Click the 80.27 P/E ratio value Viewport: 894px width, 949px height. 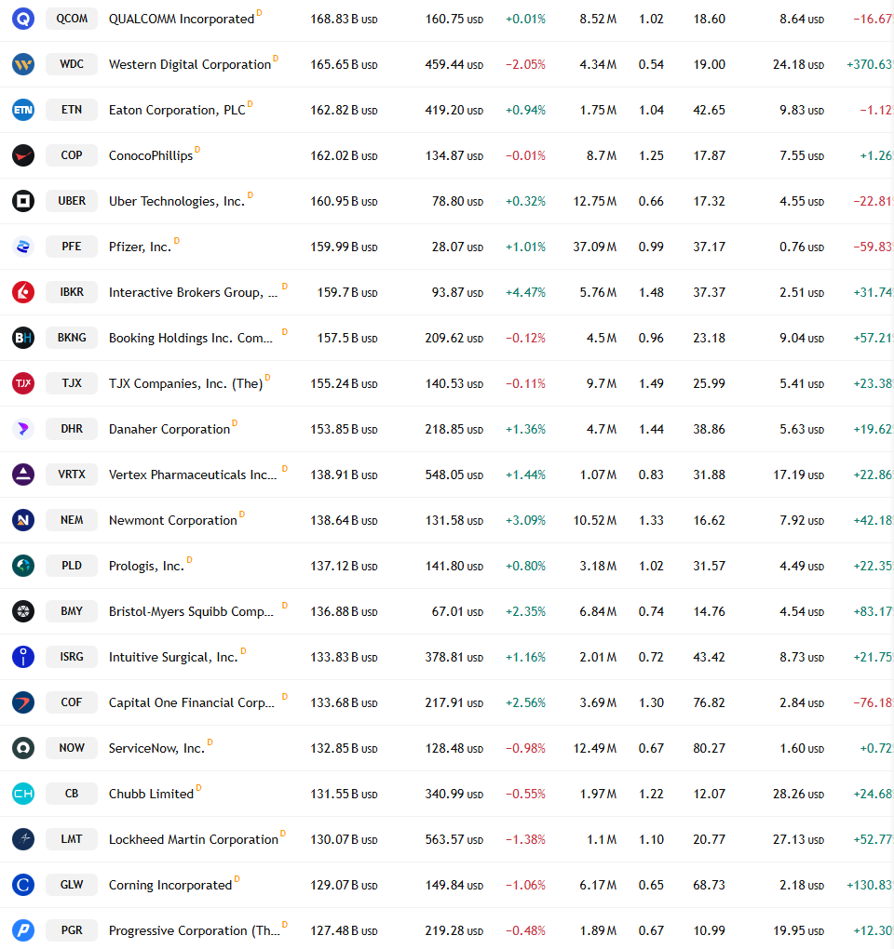pyautogui.click(x=709, y=749)
